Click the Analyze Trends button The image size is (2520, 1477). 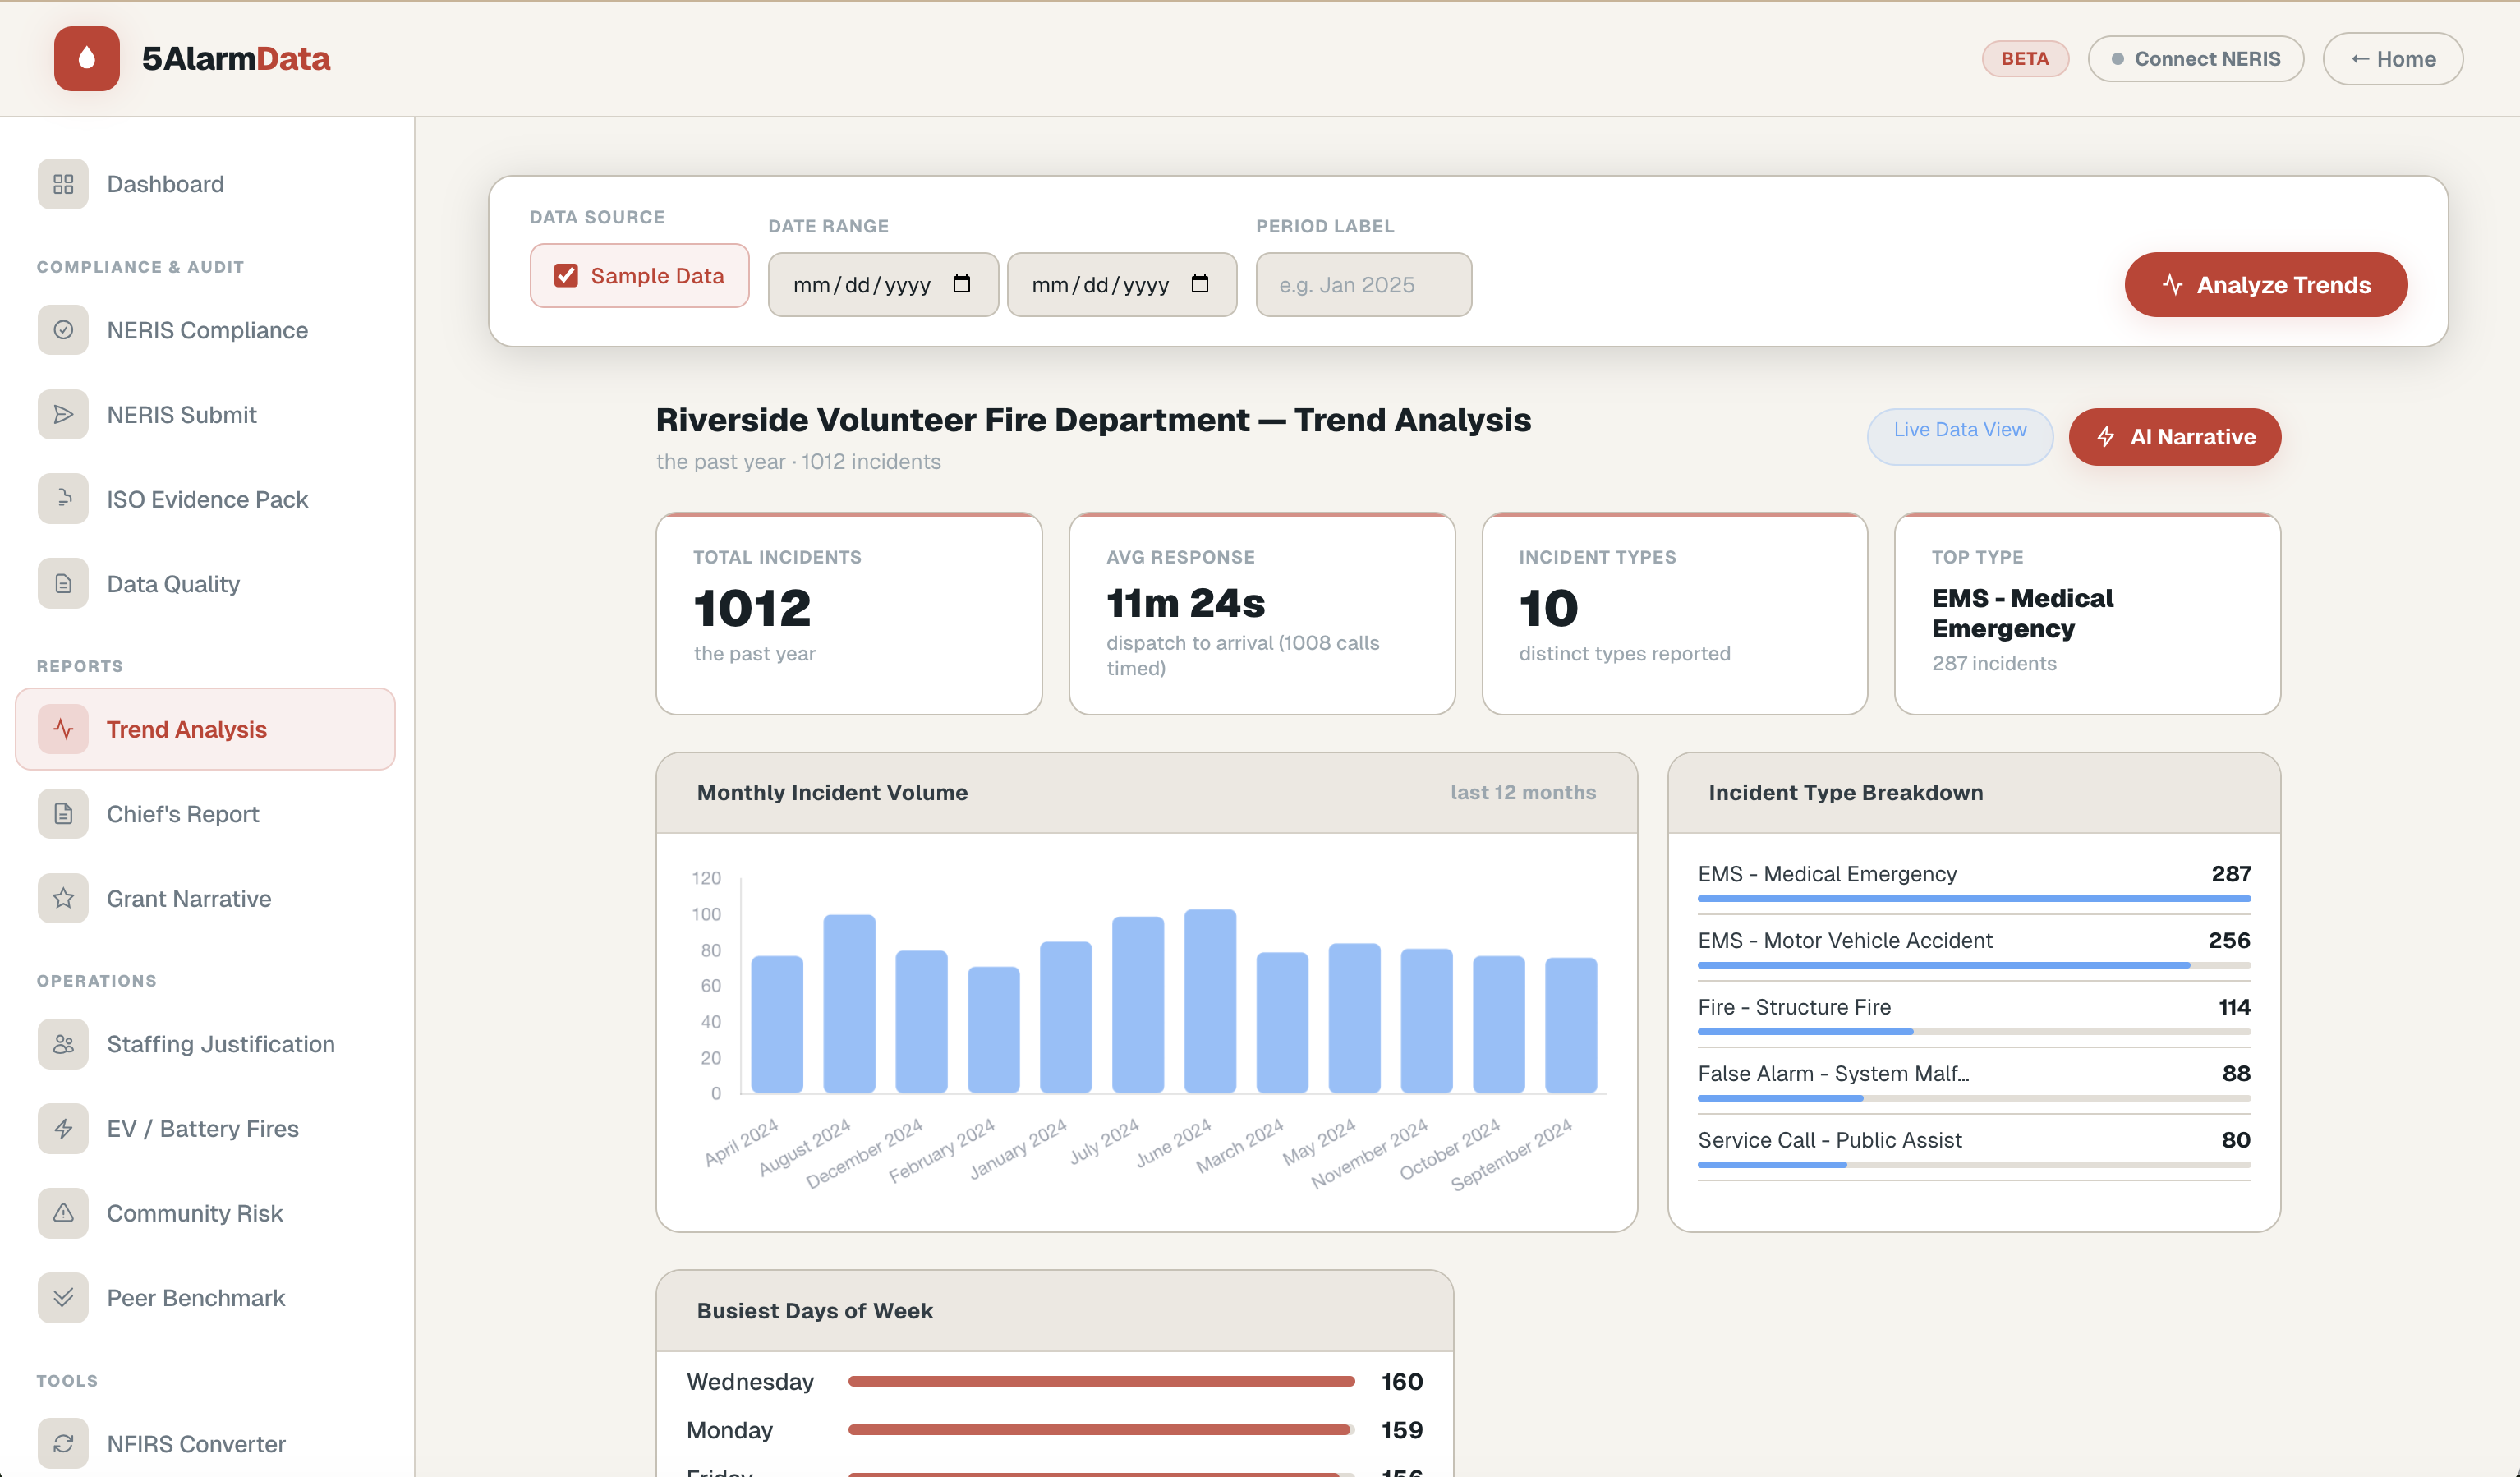2265,284
